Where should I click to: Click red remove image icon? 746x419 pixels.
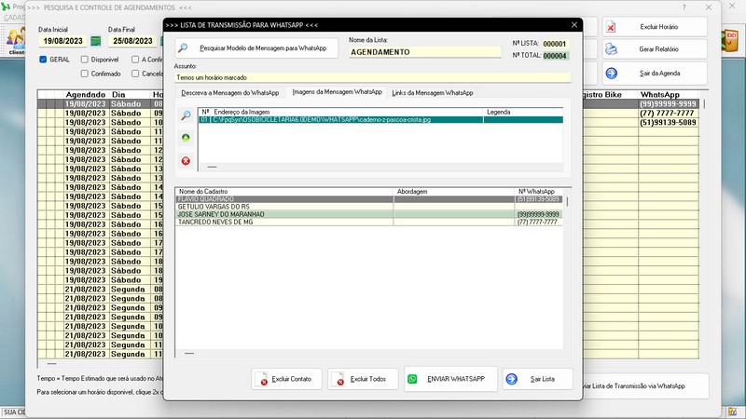(x=186, y=161)
